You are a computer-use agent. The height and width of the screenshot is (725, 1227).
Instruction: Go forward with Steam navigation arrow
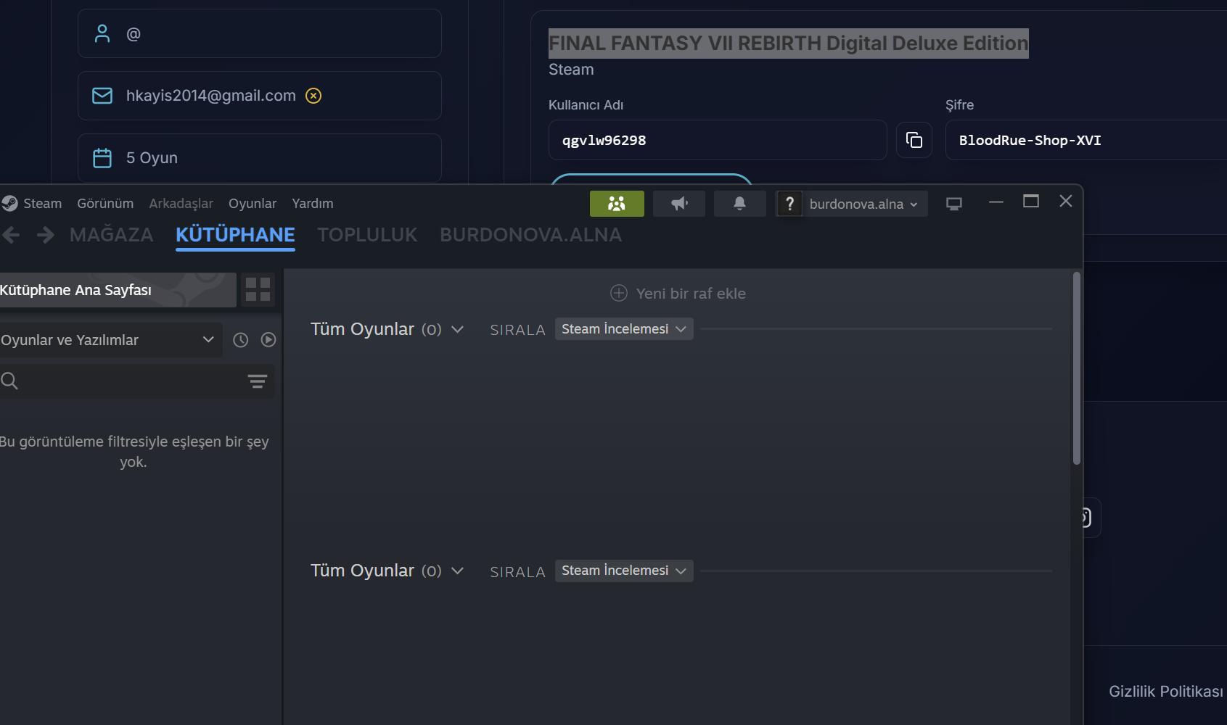pos(46,235)
